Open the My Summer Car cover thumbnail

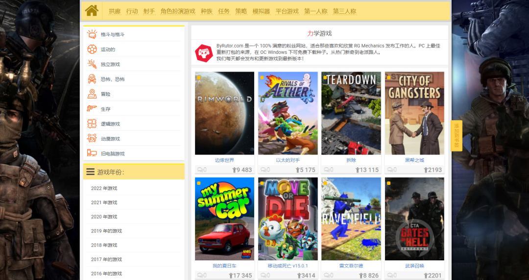224,219
